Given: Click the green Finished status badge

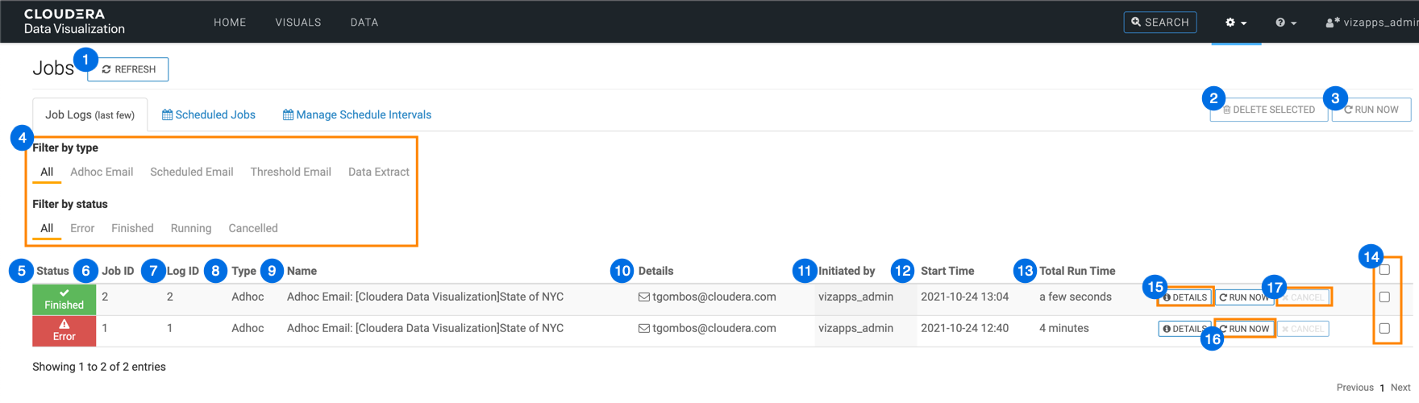Looking at the screenshot, I should [x=64, y=299].
